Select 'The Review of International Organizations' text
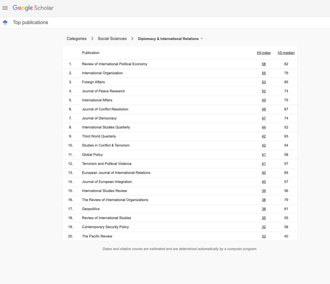This screenshot has height=284, width=330. coord(115,200)
